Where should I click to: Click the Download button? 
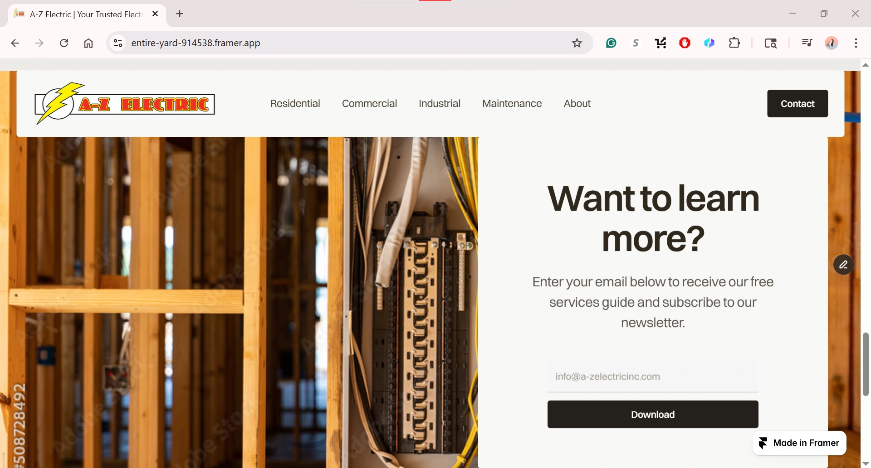coord(653,414)
